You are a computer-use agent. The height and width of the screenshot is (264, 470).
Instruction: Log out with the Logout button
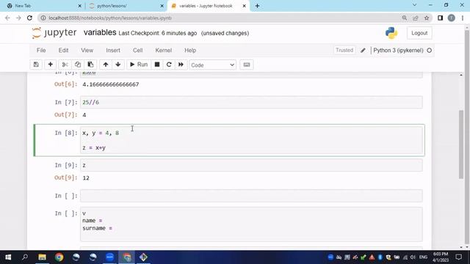[x=419, y=33]
